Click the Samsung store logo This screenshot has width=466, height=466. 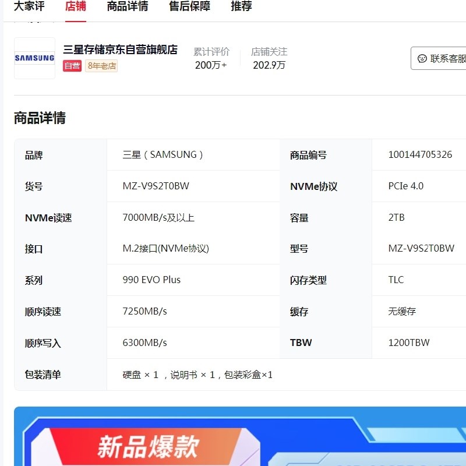coord(34,58)
